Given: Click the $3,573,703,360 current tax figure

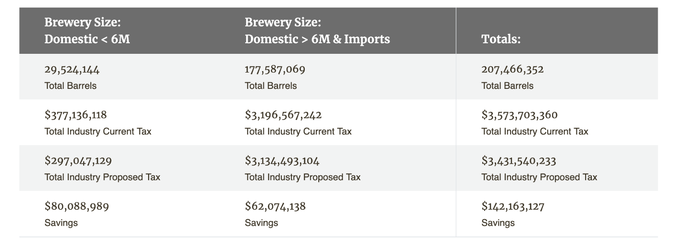Looking at the screenshot, I should (520, 115).
